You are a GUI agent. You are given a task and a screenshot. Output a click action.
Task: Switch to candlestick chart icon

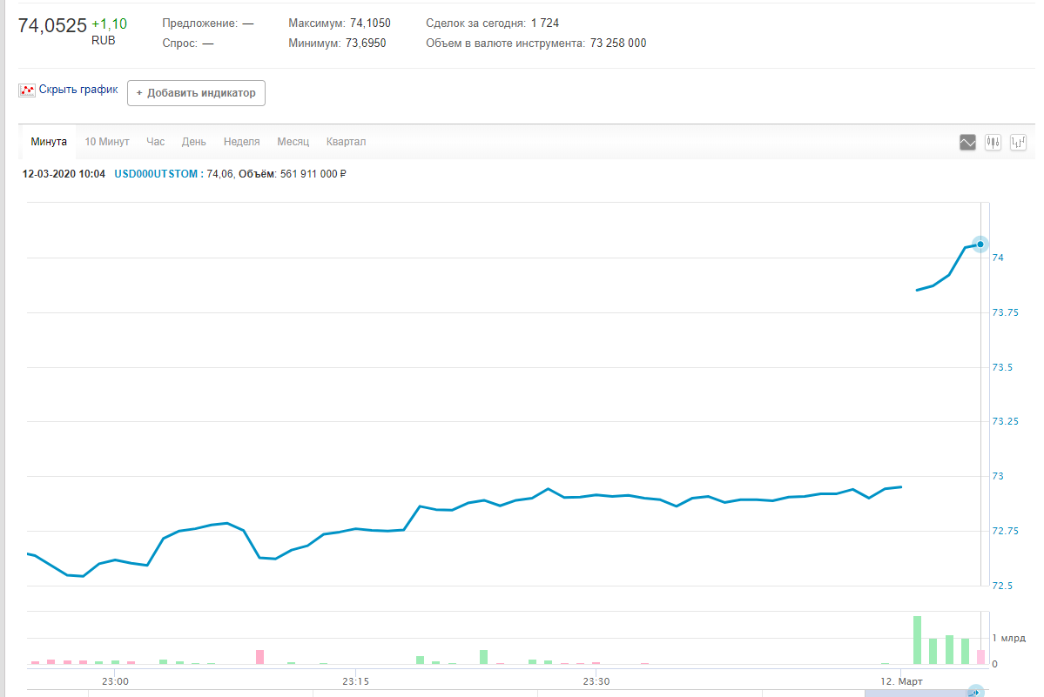point(993,143)
